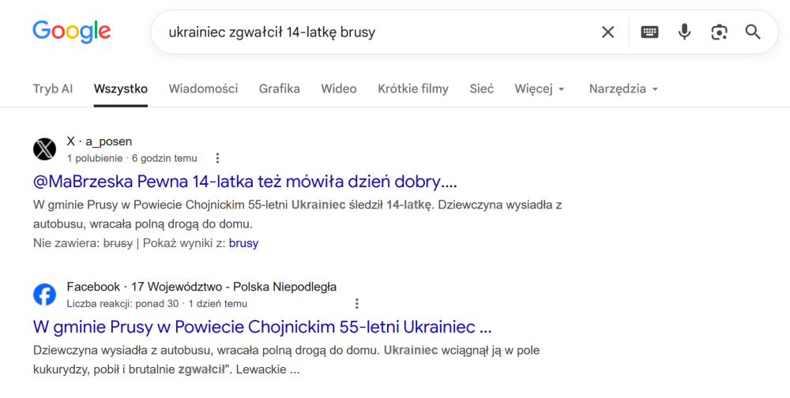Image resolution: width=790 pixels, height=398 pixels.
Task: Start voice search with the microphone
Action: 684,32
